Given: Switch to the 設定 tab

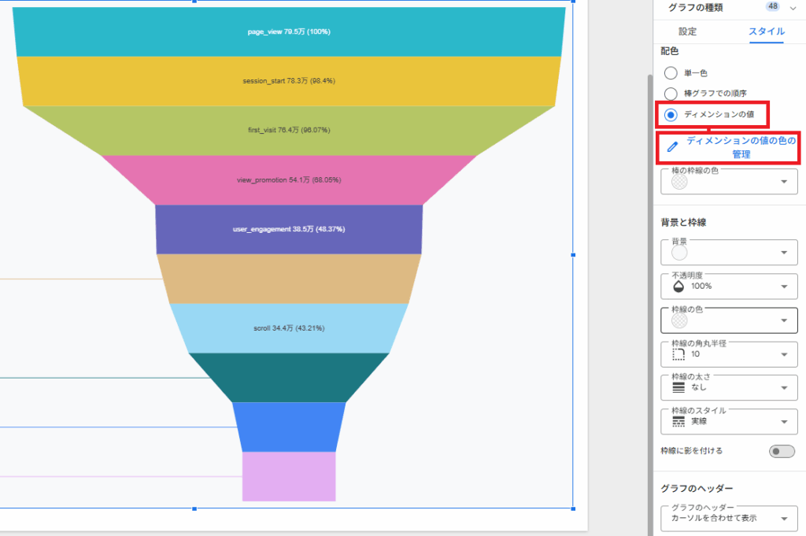Looking at the screenshot, I should pyautogui.click(x=687, y=31).
